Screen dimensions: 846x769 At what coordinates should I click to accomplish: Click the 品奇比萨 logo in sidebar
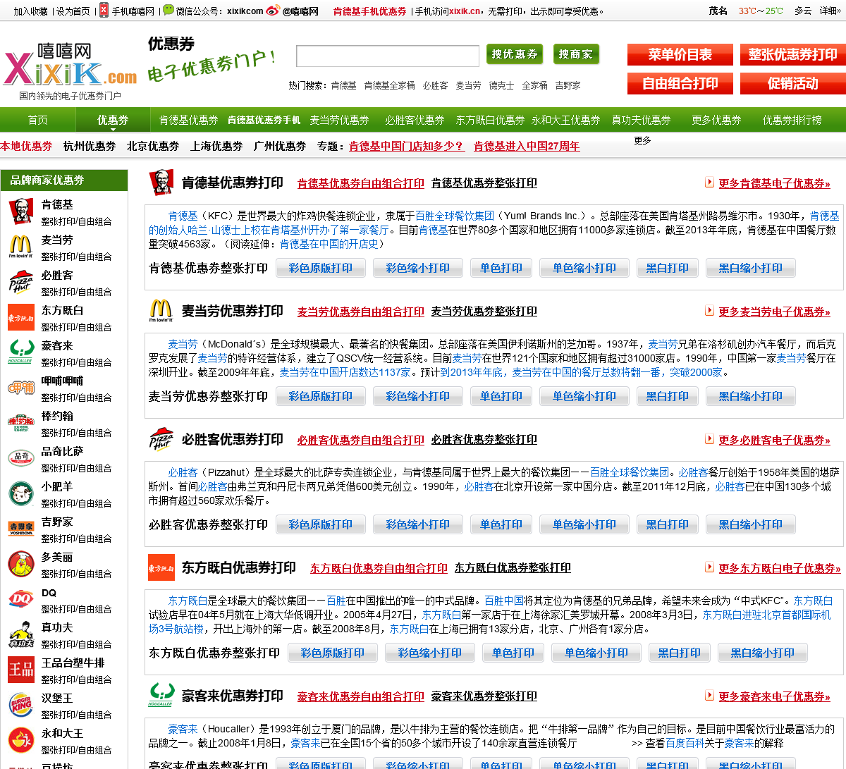[20, 458]
